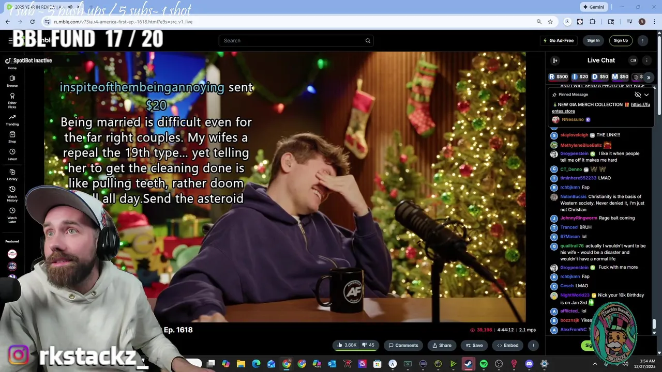Mute tab via speaker icon on tab
Image resolution: width=662 pixels, height=372 pixels.
[70, 7]
